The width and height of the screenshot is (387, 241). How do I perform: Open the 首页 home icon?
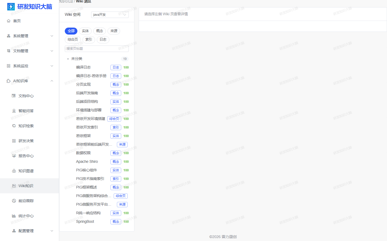coord(9,21)
